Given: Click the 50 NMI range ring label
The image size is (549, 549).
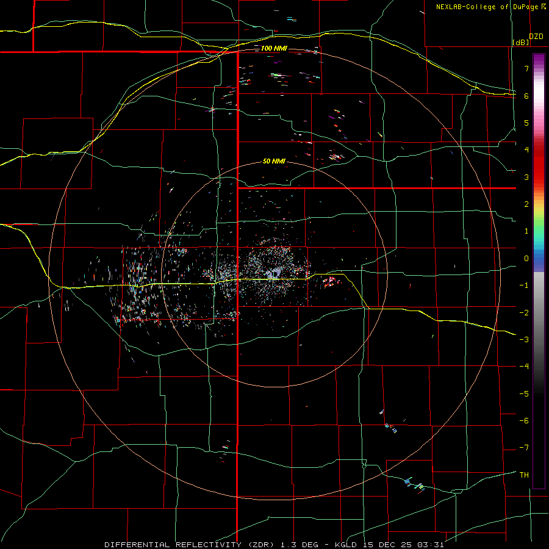Looking at the screenshot, I should (x=274, y=161).
